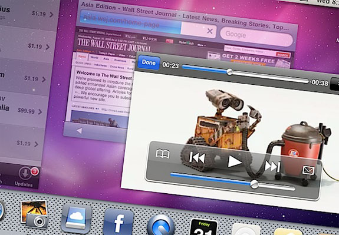The width and height of the screenshot is (339, 235).
Task: Go back using browser back arrow
Action: (x=80, y=131)
